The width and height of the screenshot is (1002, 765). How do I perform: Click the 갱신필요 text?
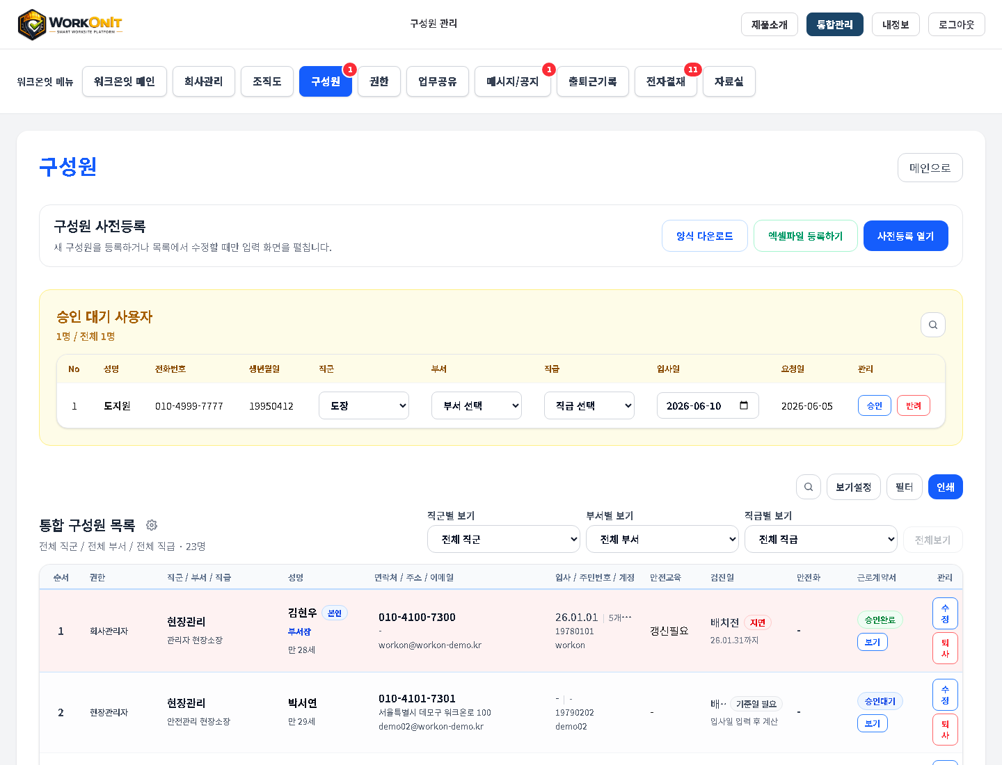point(669,631)
